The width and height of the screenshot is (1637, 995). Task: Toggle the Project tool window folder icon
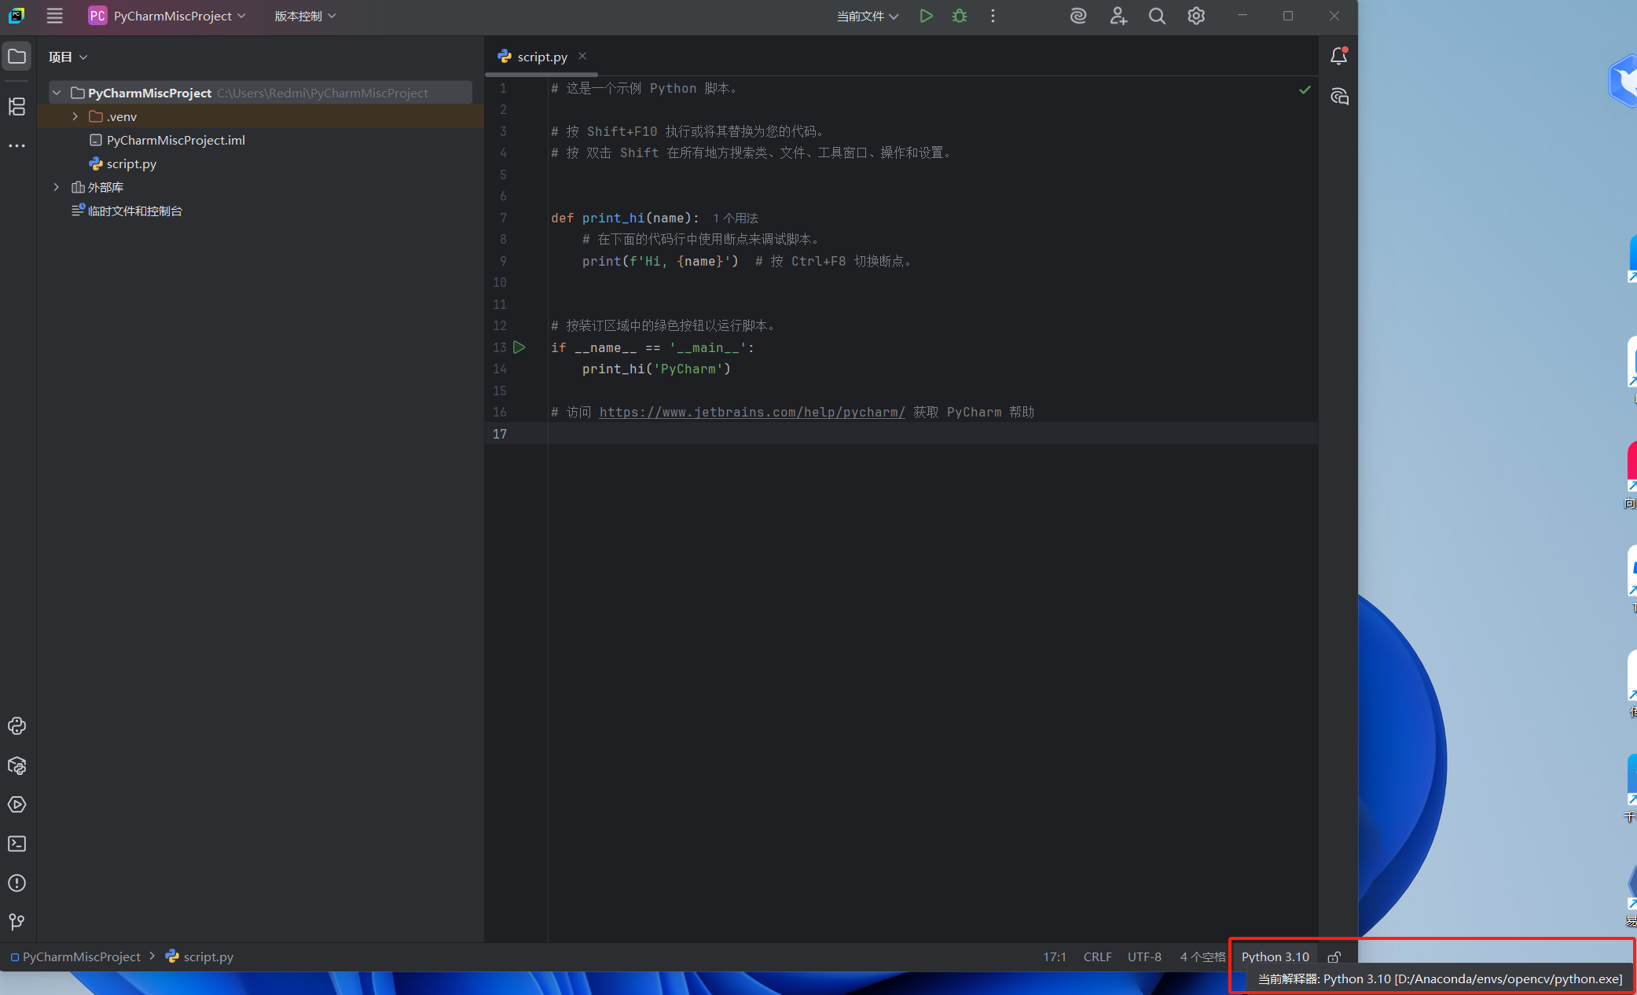point(17,56)
